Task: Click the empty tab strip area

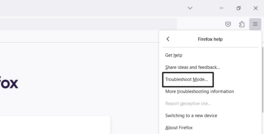Action: pyautogui.click(x=91, y=8)
